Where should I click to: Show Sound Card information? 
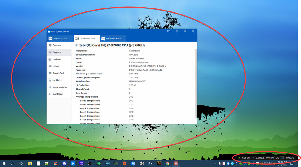point(59,94)
